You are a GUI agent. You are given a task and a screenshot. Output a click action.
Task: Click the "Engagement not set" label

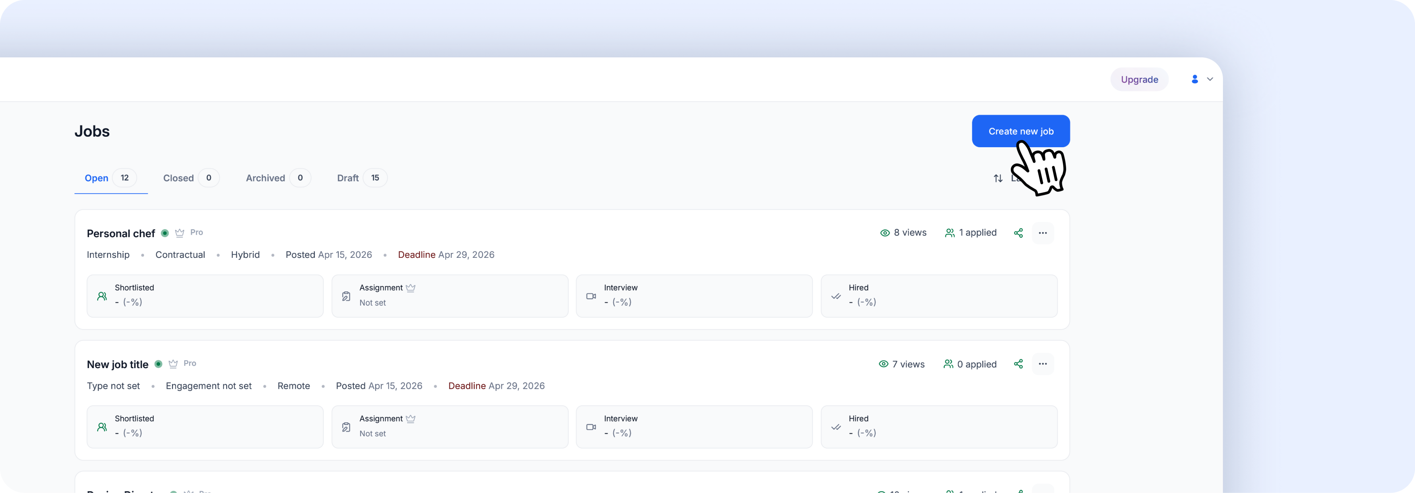click(x=209, y=386)
